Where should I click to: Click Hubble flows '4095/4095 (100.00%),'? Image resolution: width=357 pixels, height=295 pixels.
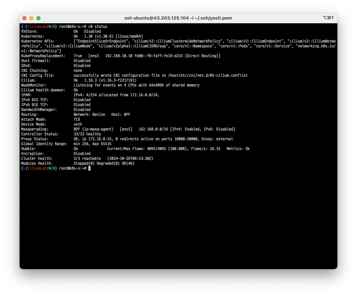pos(168,149)
